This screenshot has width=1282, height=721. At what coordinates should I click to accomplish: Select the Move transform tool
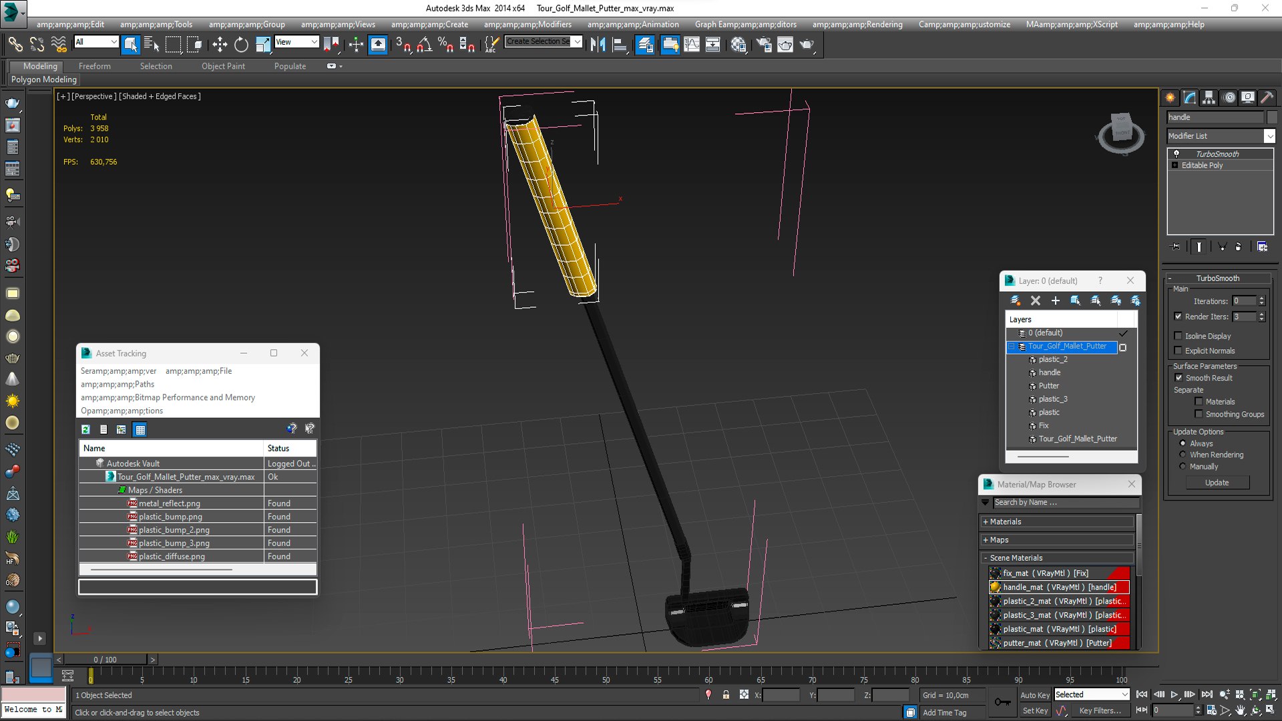(220, 45)
